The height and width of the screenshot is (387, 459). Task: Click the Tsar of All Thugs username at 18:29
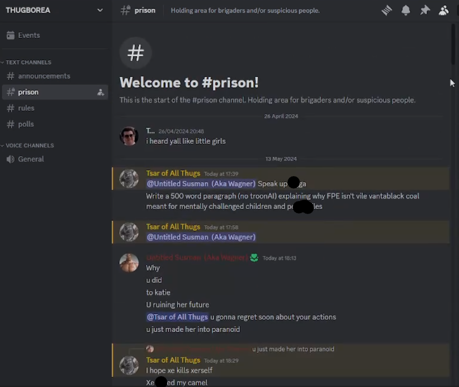click(x=173, y=360)
